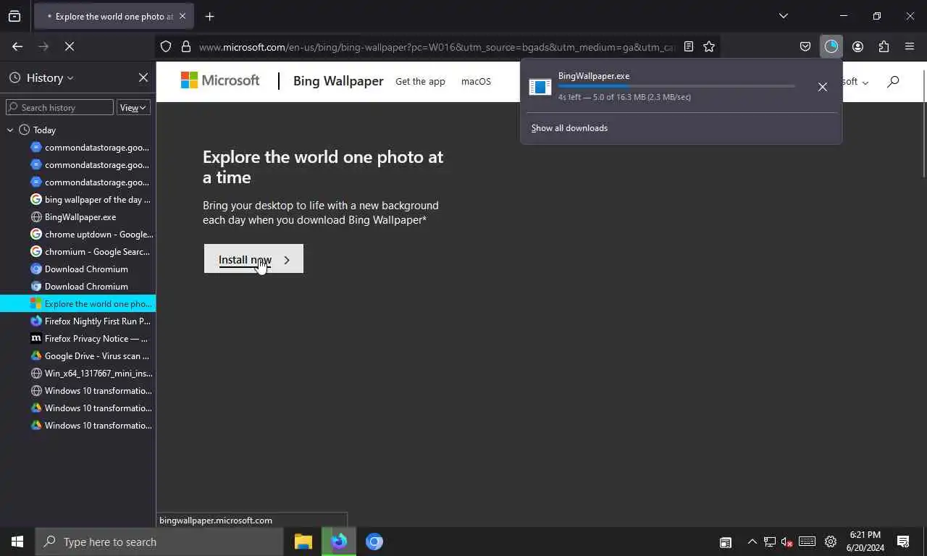Click Show all downloads
The width and height of the screenshot is (927, 556).
(569, 128)
